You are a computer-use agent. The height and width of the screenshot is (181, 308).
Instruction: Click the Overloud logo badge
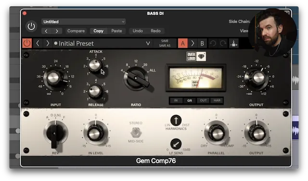coord(191,57)
